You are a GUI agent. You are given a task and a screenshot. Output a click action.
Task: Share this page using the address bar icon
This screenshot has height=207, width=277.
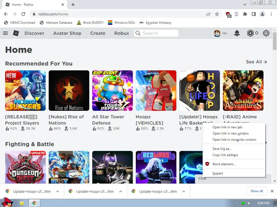point(208,14)
